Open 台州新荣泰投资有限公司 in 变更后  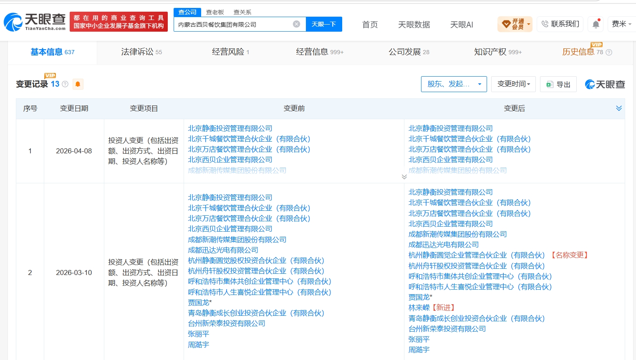[447, 329]
